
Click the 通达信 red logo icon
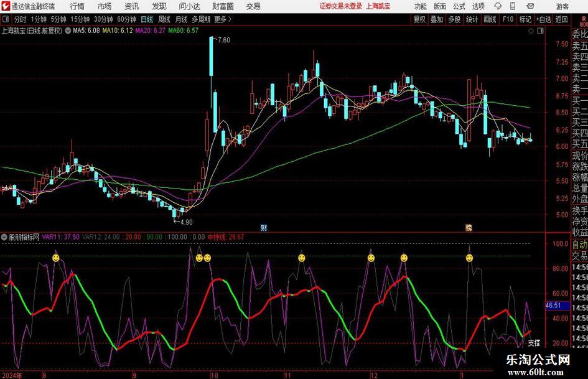click(x=6, y=6)
